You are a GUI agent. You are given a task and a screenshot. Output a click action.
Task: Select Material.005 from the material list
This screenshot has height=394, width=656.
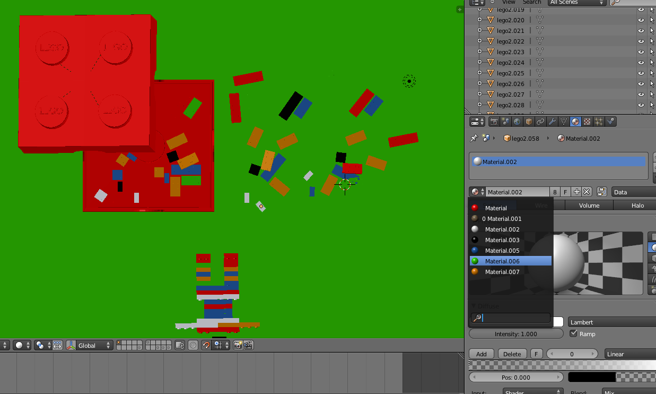tap(511, 250)
